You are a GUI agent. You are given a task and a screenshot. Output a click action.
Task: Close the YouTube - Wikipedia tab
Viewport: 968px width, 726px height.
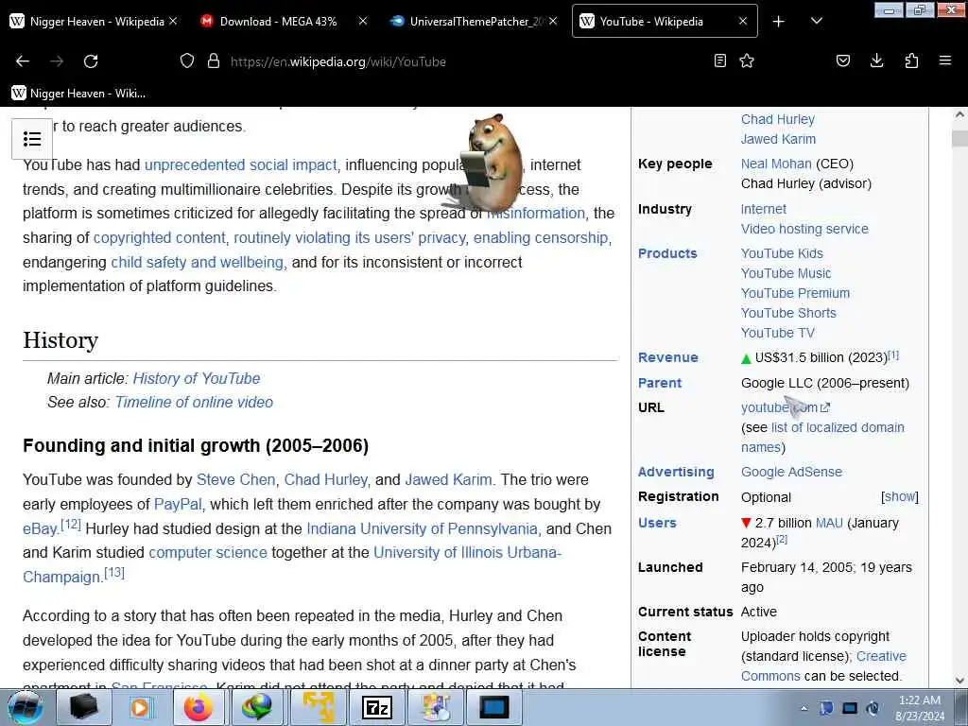[x=743, y=21]
